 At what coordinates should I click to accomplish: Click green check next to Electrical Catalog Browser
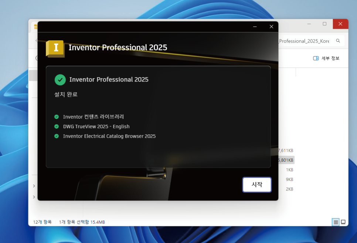(x=57, y=136)
